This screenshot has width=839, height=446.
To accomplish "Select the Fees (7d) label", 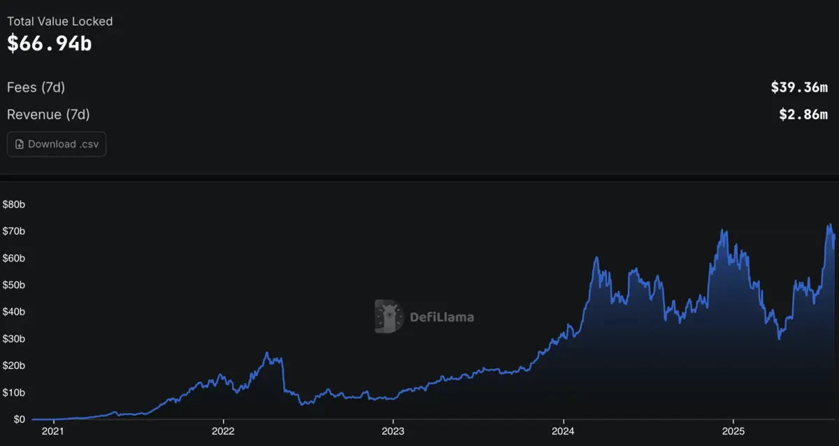I will [x=36, y=87].
